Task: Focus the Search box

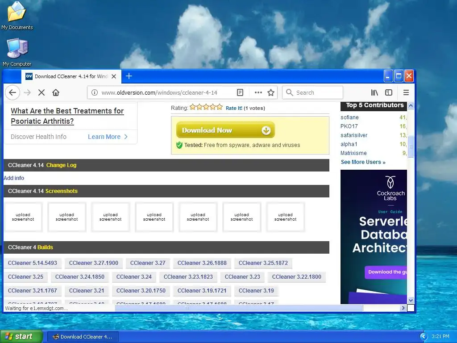Action: point(312,92)
